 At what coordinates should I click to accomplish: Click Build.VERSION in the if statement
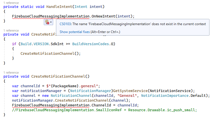34,44
